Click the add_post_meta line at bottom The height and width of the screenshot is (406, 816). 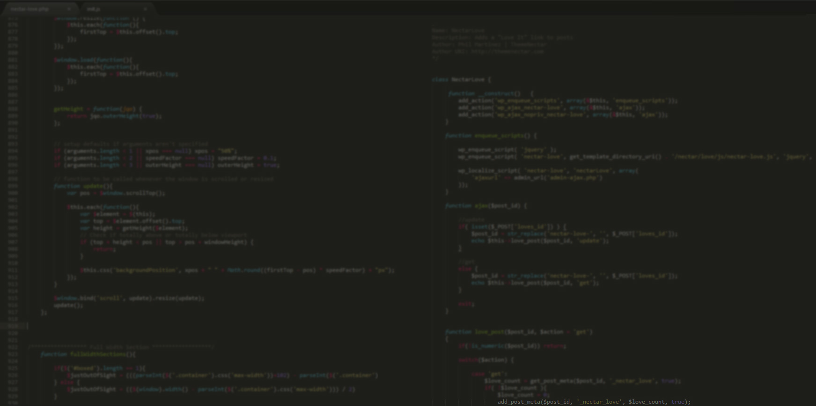point(594,402)
